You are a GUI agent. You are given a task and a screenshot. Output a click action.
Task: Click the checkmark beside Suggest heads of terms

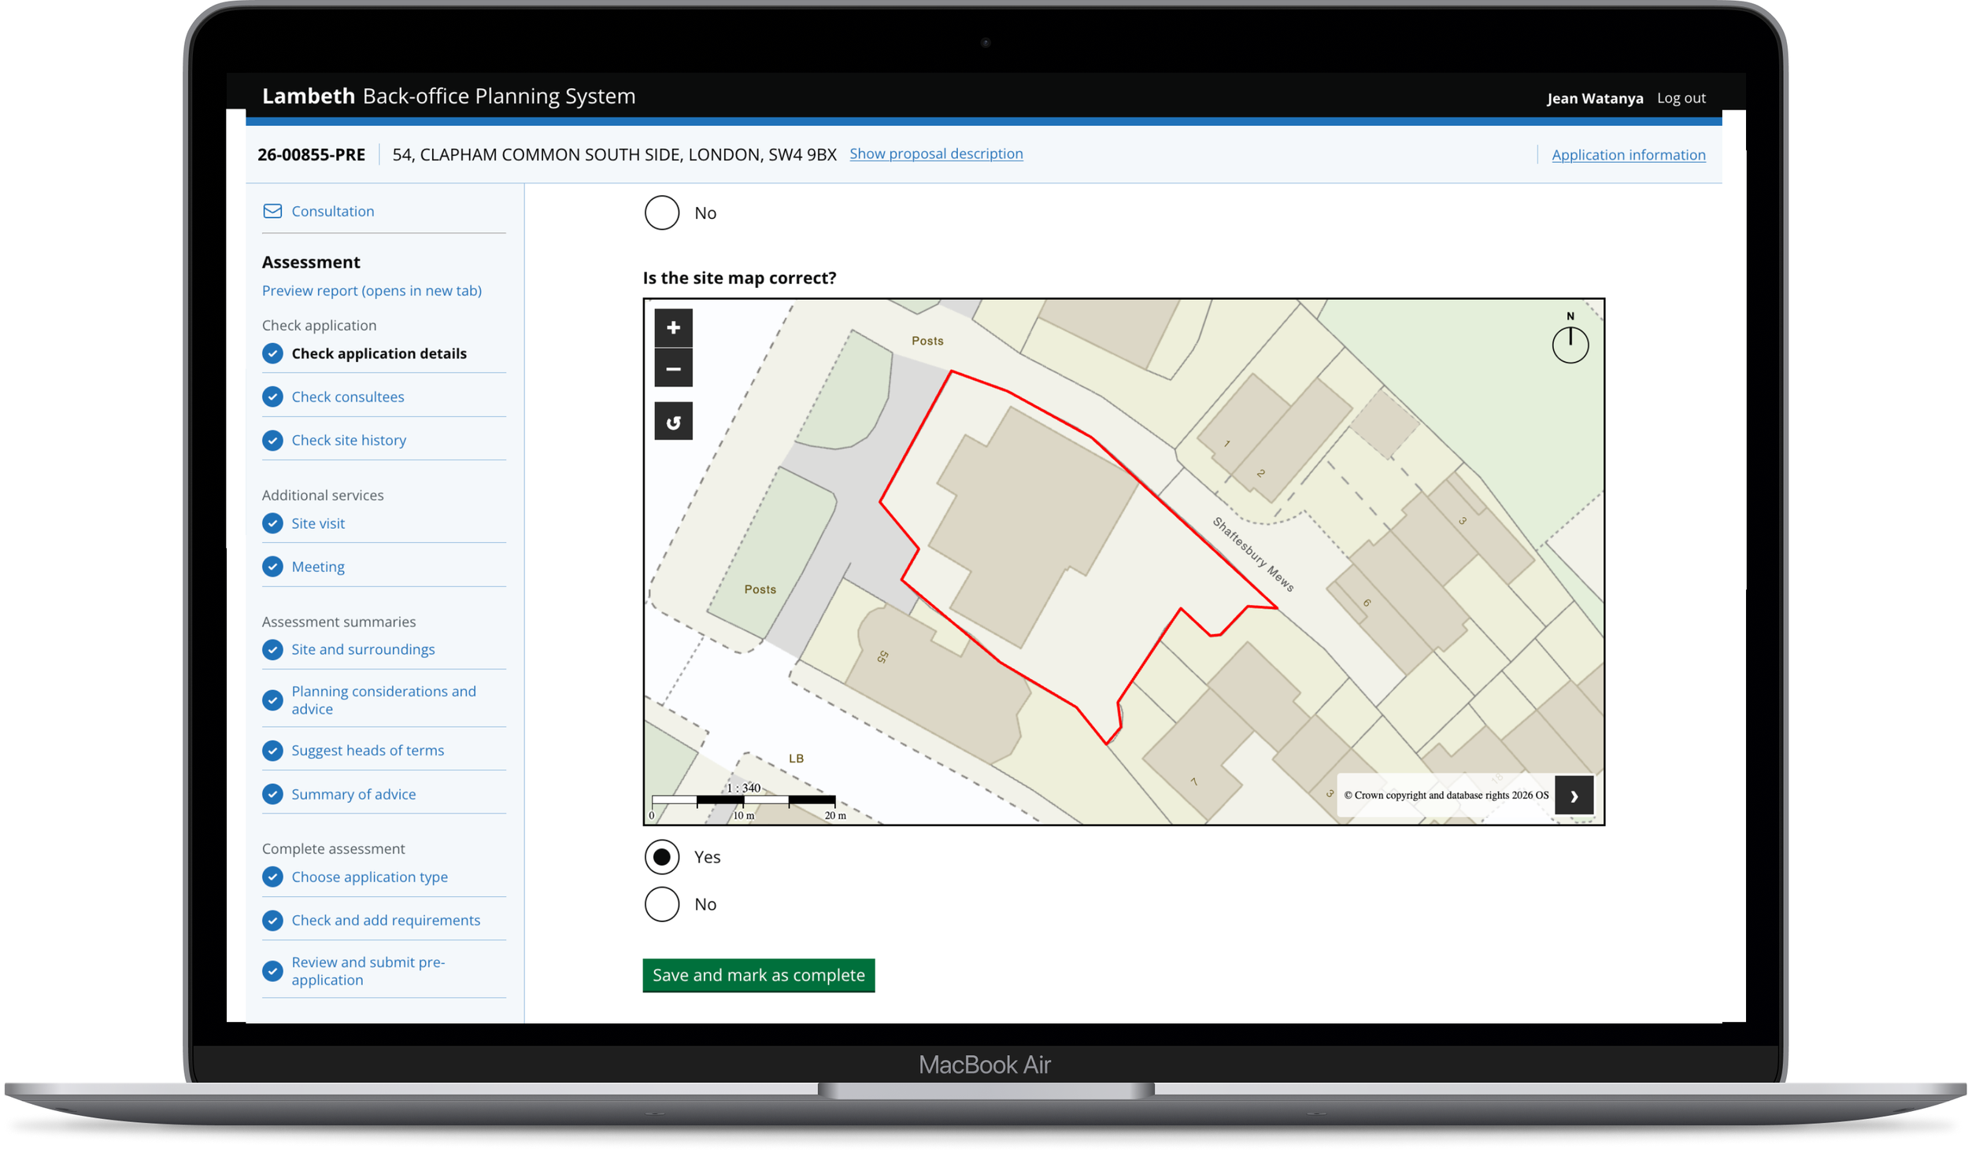pyautogui.click(x=272, y=751)
